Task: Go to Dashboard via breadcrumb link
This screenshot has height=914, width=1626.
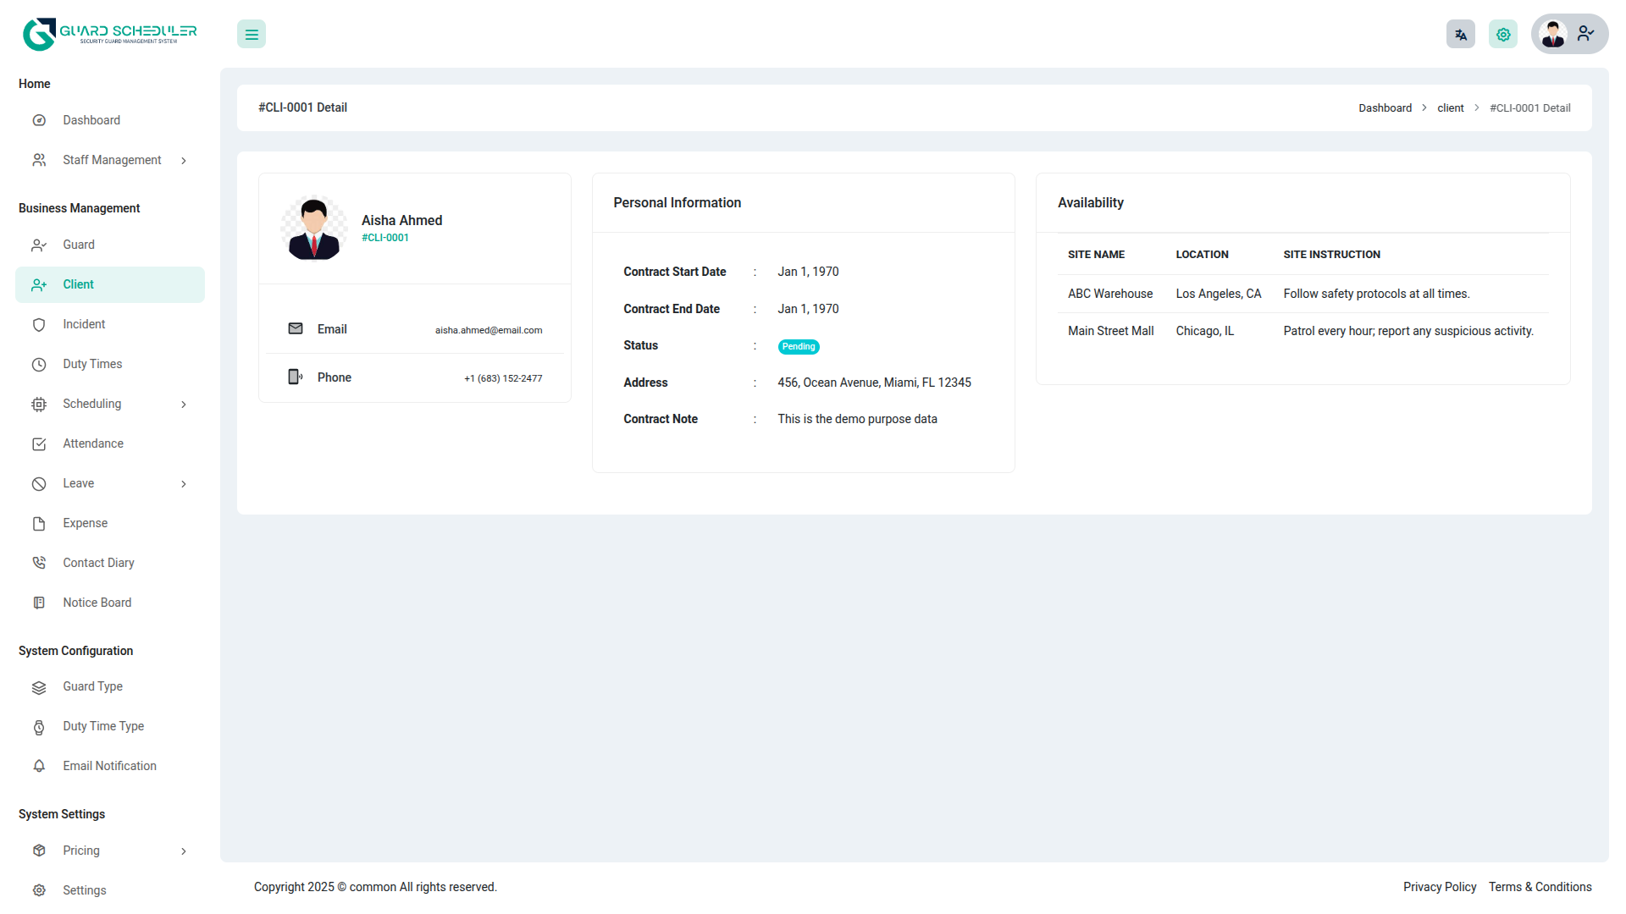Action: click(1385, 108)
